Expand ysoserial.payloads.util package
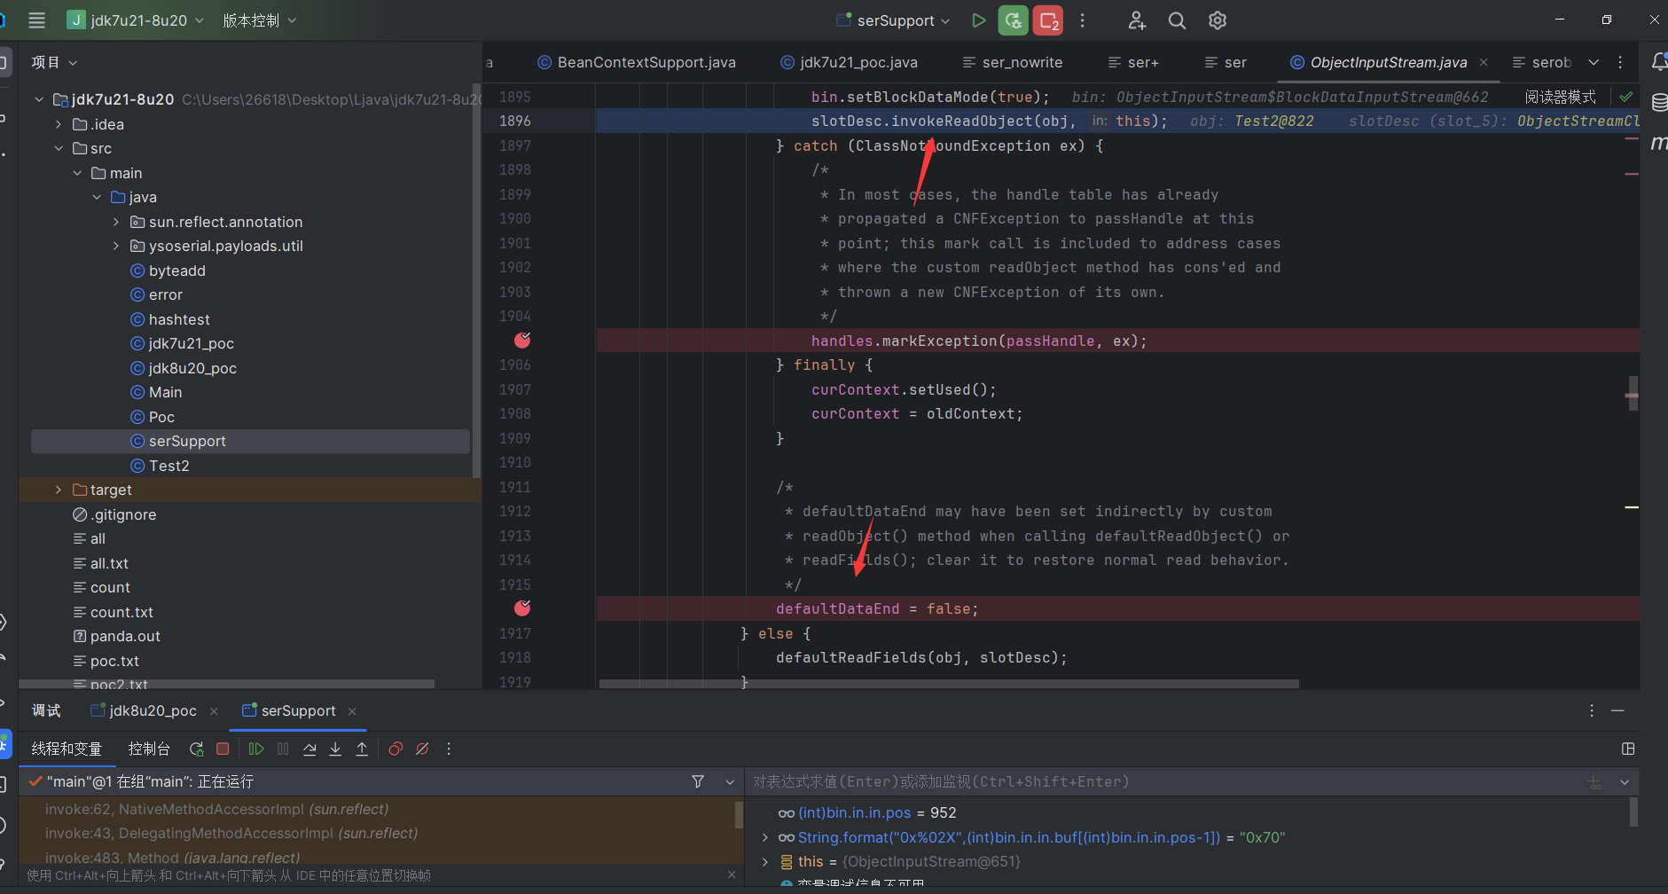This screenshot has height=894, width=1668. point(116,246)
